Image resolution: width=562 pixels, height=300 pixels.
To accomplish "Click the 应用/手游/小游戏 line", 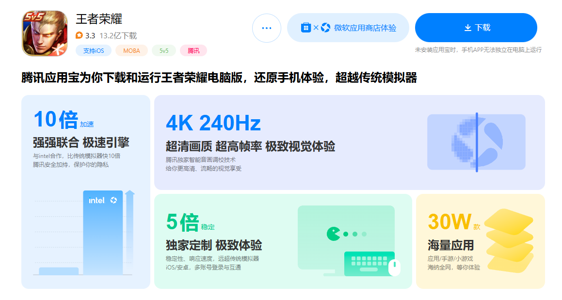I will (450, 258).
